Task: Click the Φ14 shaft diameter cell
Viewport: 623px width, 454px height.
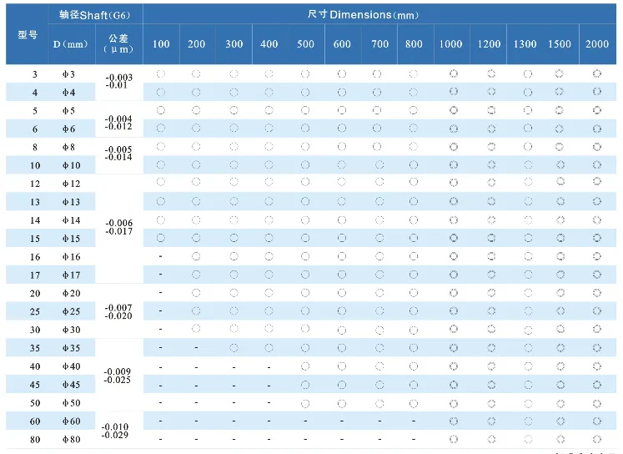Action: (x=71, y=220)
